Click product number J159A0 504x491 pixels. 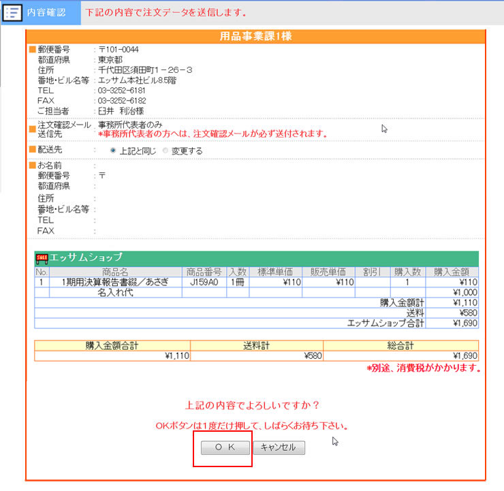[204, 282]
